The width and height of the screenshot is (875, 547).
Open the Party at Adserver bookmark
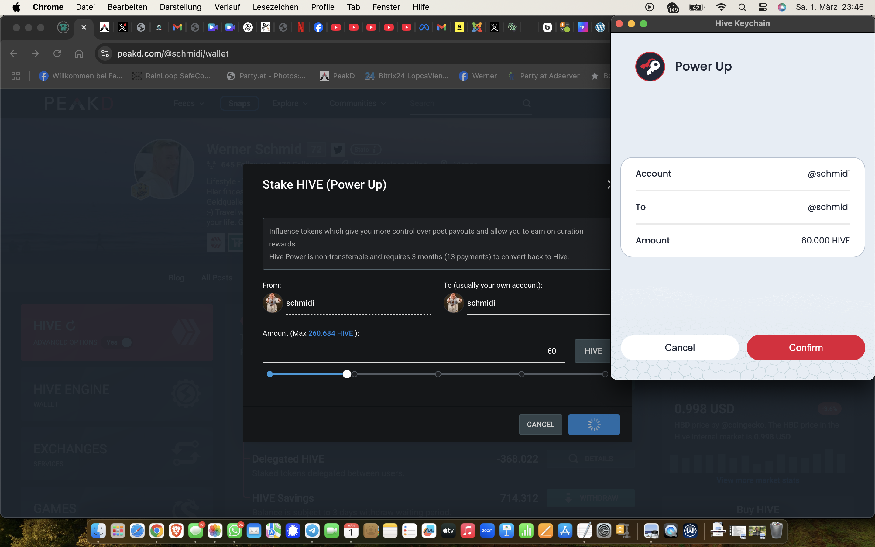(x=544, y=76)
